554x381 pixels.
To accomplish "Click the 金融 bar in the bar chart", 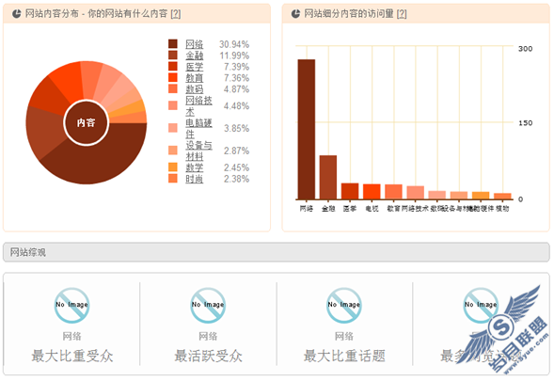I will tap(328, 178).
